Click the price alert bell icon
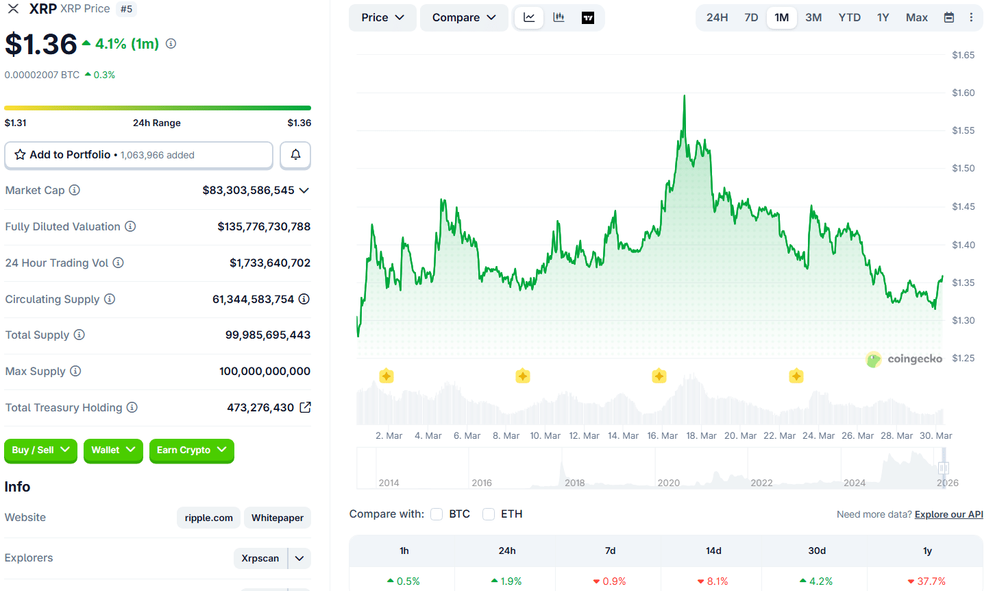 tap(295, 155)
